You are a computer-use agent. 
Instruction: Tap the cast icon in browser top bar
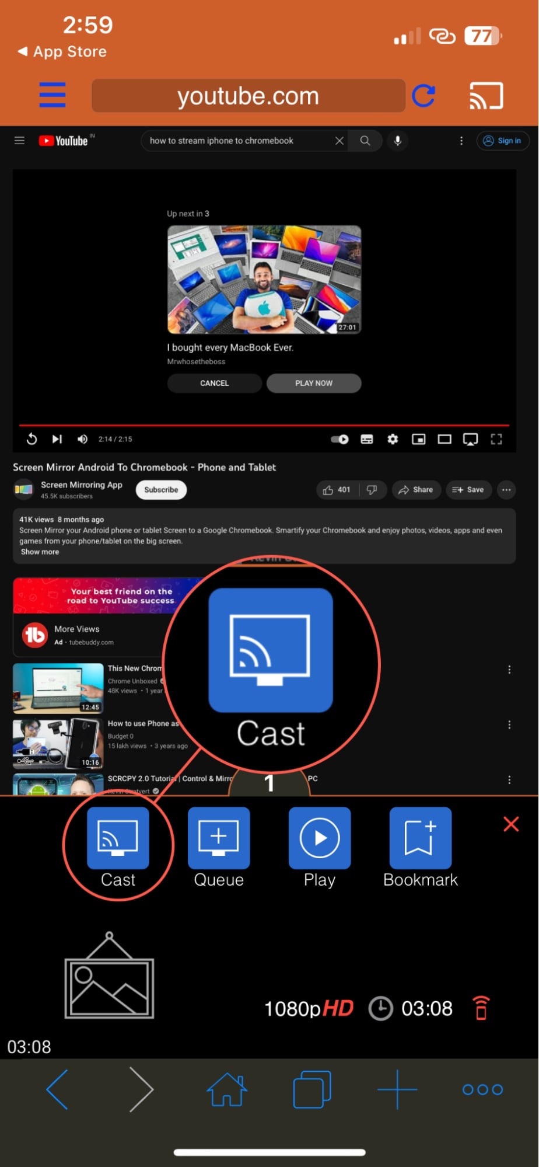(486, 96)
